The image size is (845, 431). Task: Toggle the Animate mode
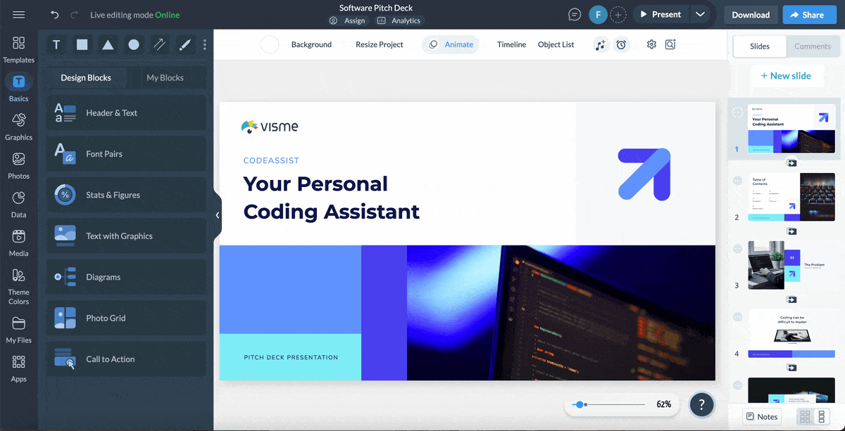451,44
